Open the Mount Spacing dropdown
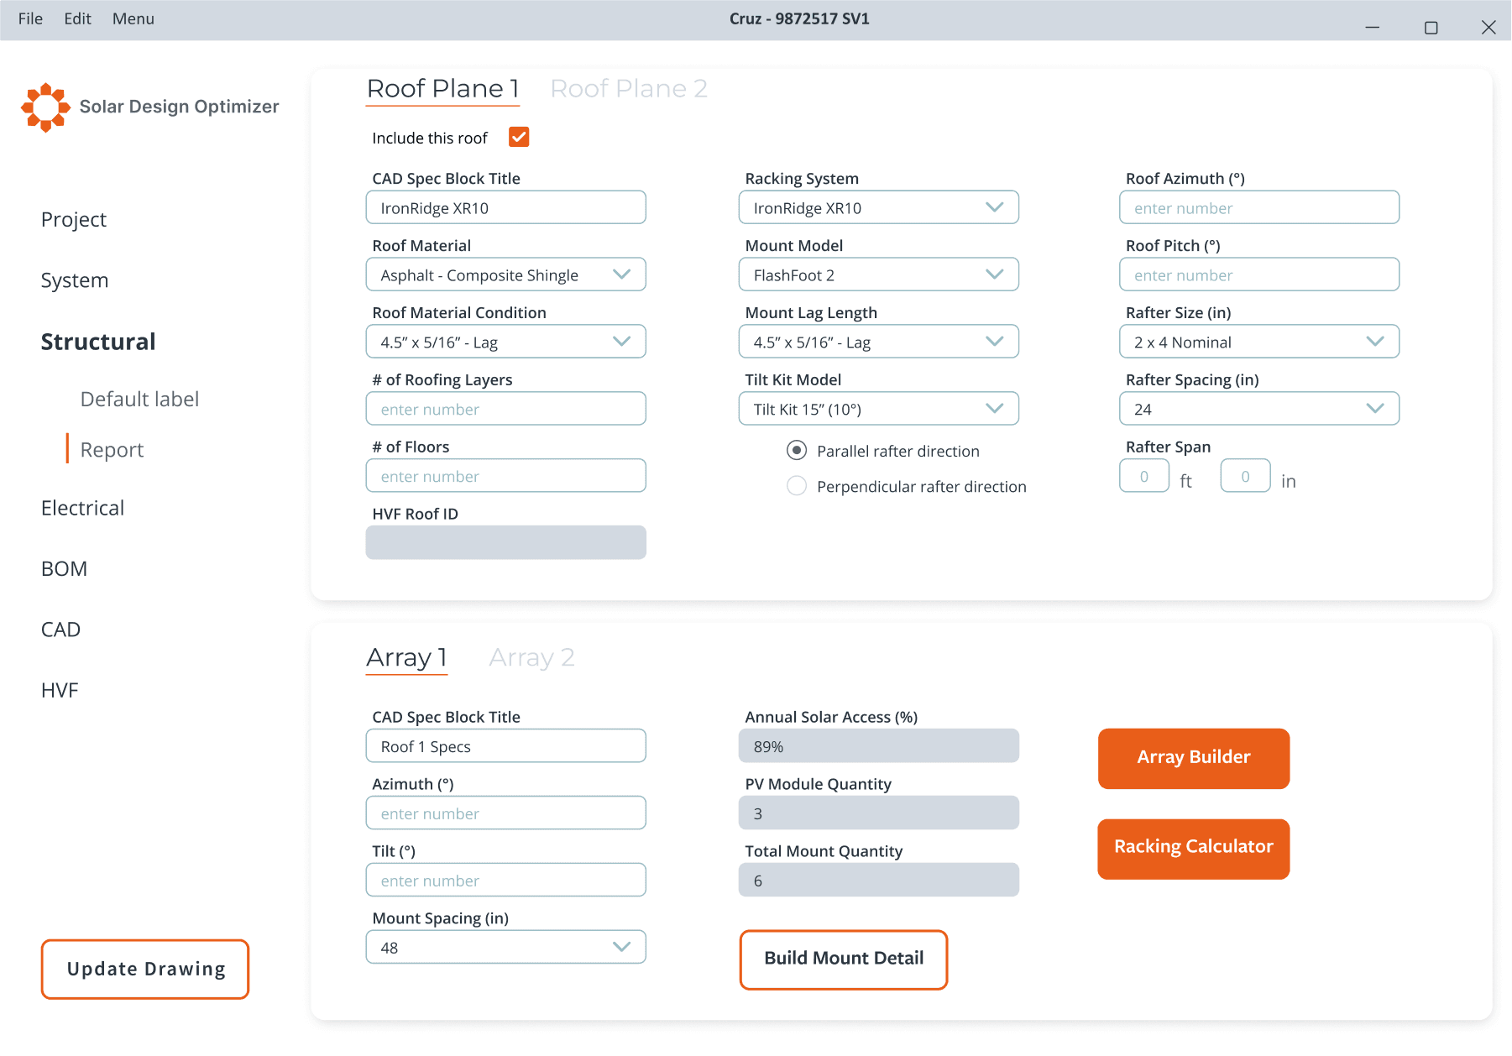1512x1056 pixels. [505, 947]
